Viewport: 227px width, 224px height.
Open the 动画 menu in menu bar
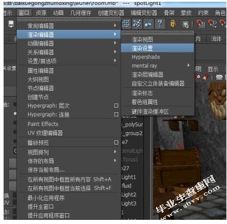click(58, 13)
